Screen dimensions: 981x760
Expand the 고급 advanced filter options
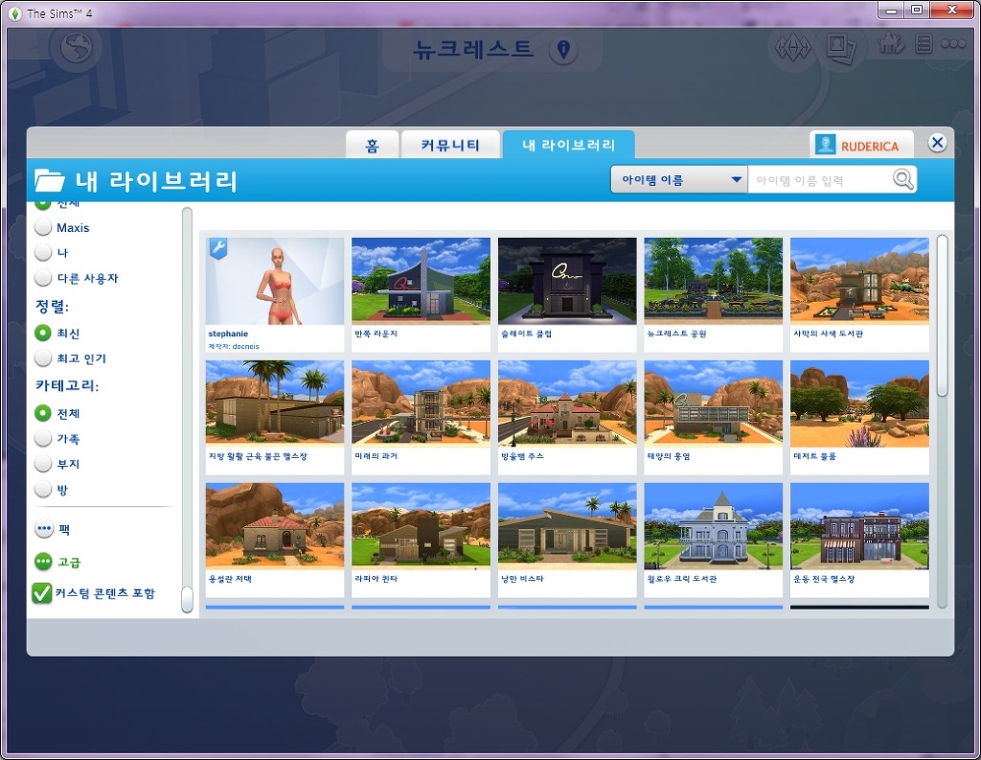[x=43, y=562]
